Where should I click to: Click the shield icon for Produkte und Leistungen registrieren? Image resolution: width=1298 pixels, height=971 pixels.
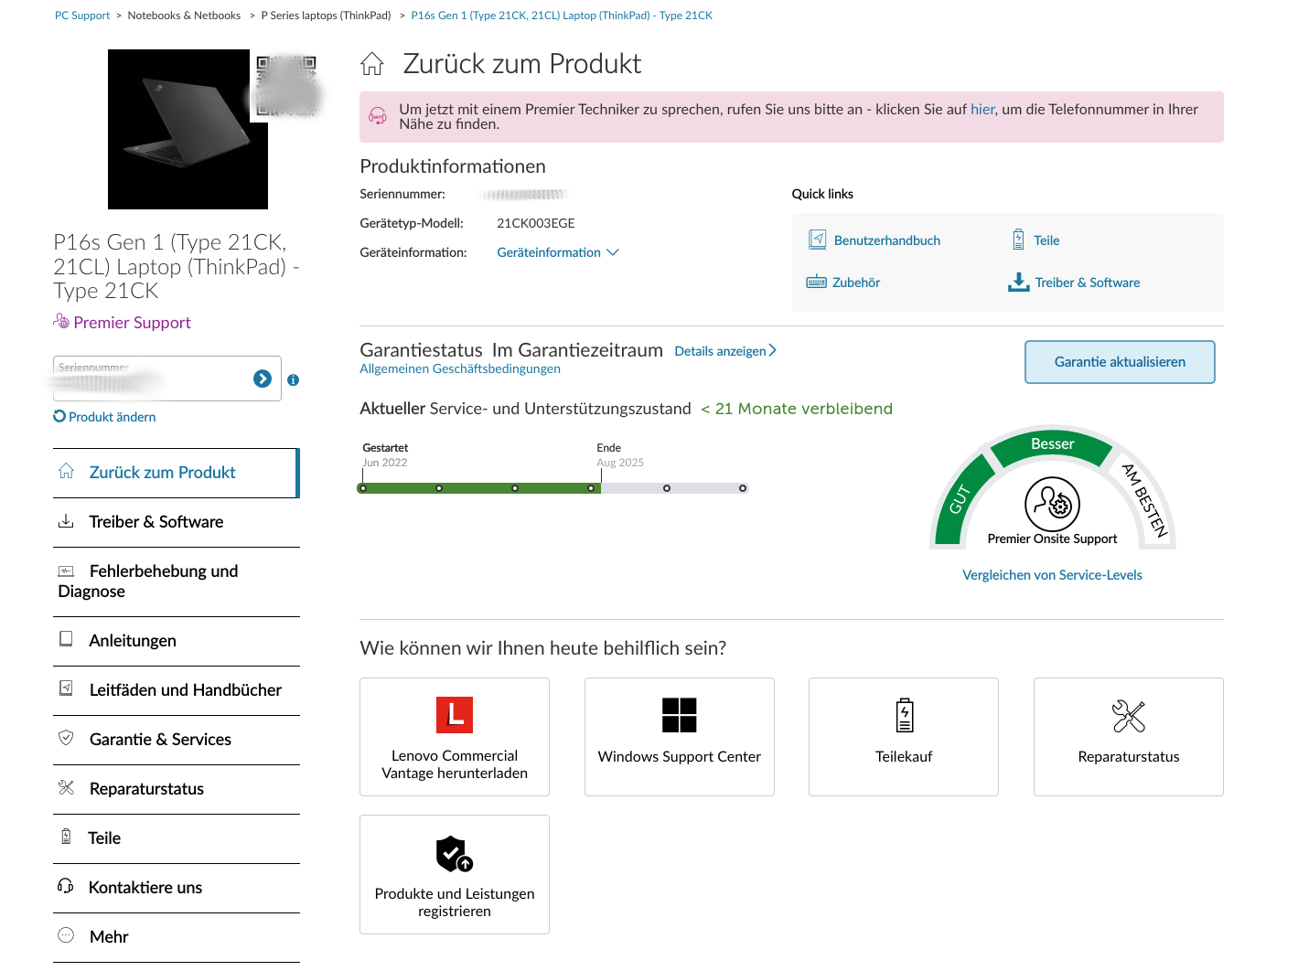coord(454,854)
